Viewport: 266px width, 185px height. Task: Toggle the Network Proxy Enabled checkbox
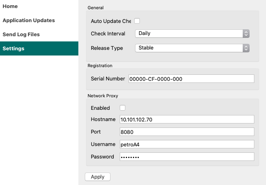pyautogui.click(x=123, y=108)
